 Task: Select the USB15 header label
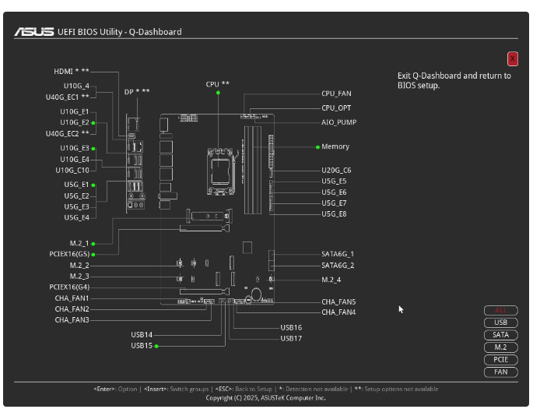[x=142, y=346]
